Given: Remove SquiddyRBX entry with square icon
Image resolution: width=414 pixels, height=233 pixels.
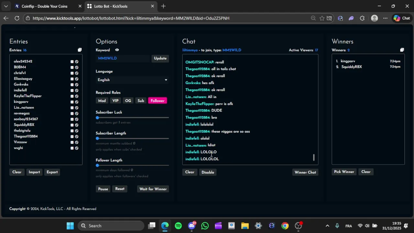Looking at the screenshot, I should click(x=72, y=125).
